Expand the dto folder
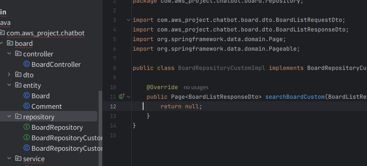The height and width of the screenshot is (166, 367). (9, 75)
